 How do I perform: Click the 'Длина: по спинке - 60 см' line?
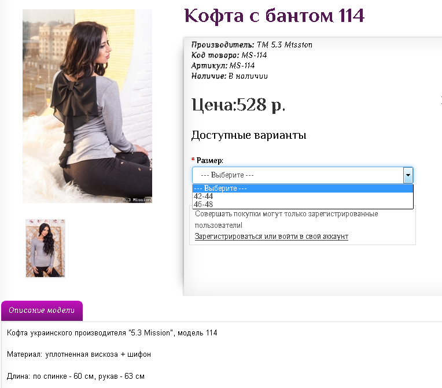[x=76, y=376]
